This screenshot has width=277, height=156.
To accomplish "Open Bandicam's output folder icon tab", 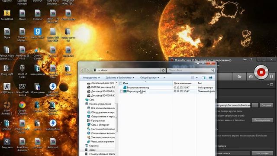I will tap(239, 77).
